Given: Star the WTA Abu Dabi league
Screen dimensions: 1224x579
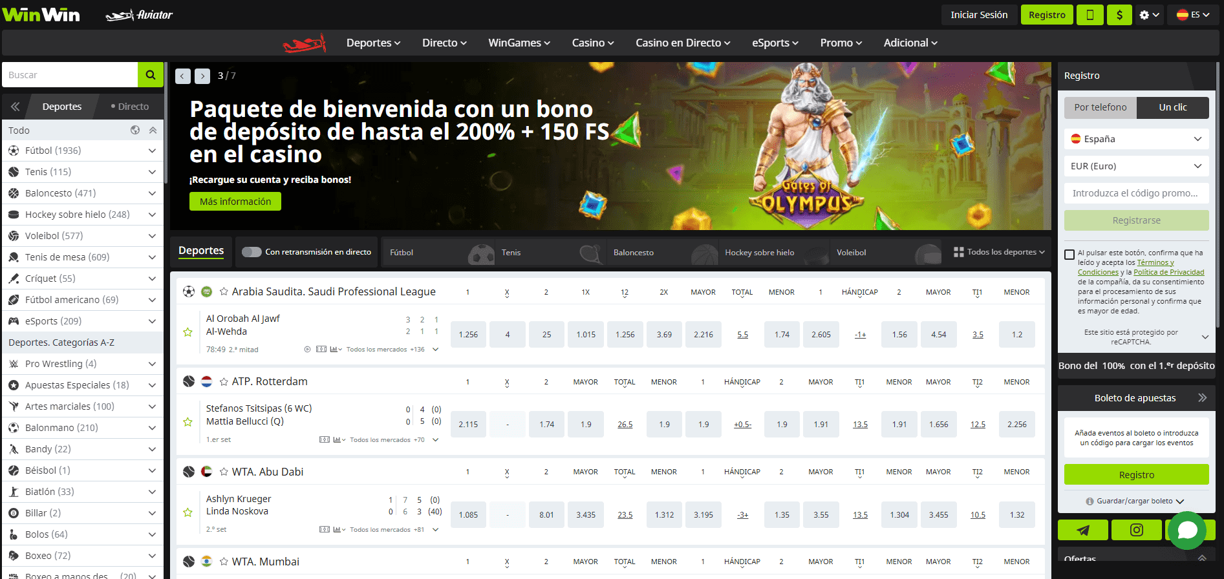Looking at the screenshot, I should coord(224,472).
